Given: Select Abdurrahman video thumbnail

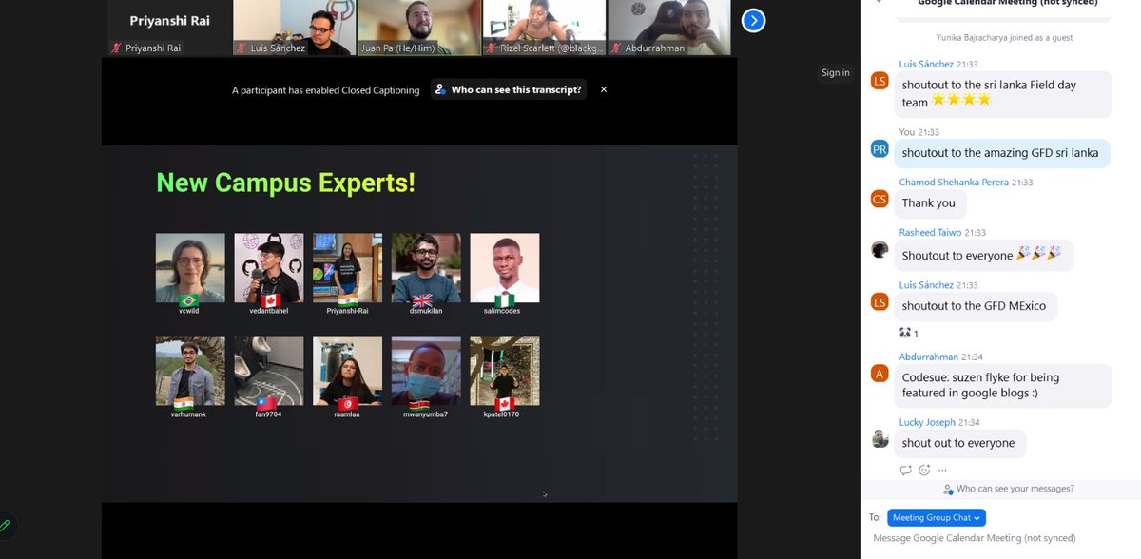Looking at the screenshot, I should [x=668, y=28].
